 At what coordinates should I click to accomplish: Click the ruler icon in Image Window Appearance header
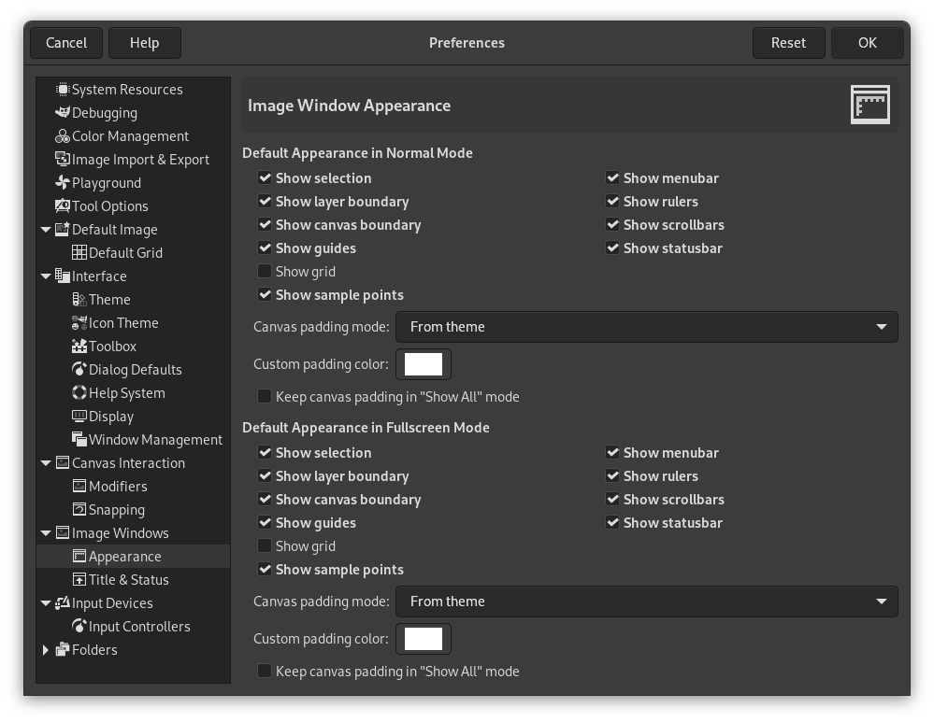[869, 104]
